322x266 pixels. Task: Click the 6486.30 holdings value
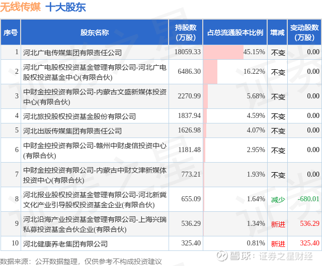tap(189, 71)
